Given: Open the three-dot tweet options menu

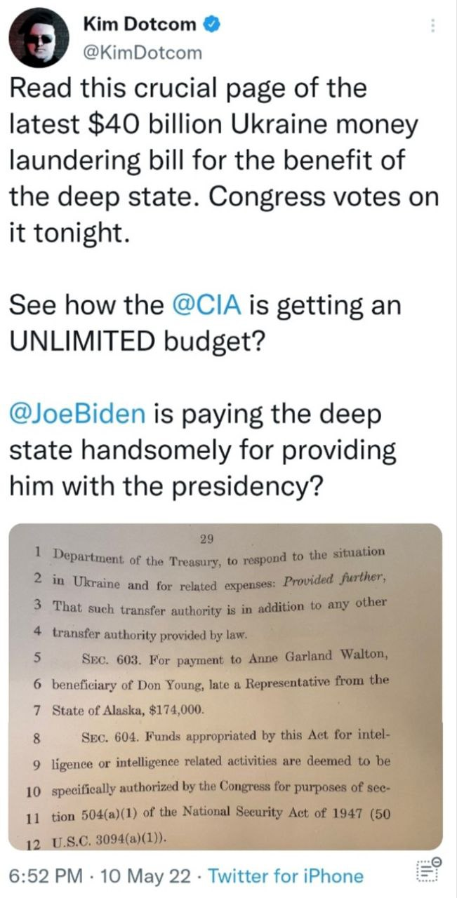Looking at the screenshot, I should click(433, 25).
